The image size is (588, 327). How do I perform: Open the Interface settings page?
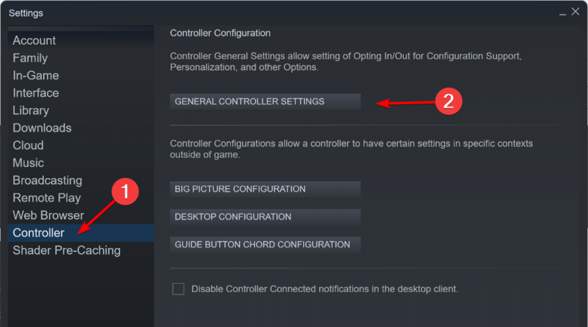pos(36,93)
